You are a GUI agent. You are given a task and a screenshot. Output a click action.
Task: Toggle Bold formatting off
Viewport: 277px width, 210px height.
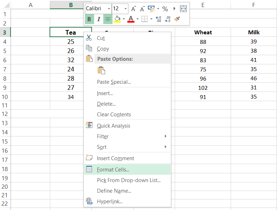click(89, 19)
